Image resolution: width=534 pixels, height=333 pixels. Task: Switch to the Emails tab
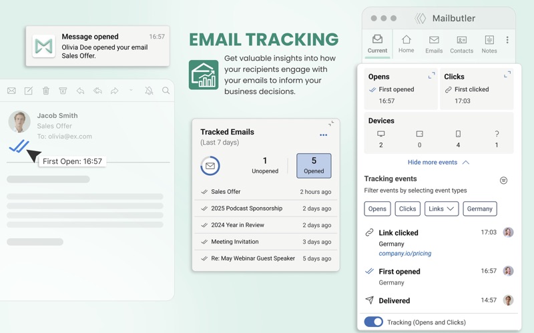click(434, 44)
